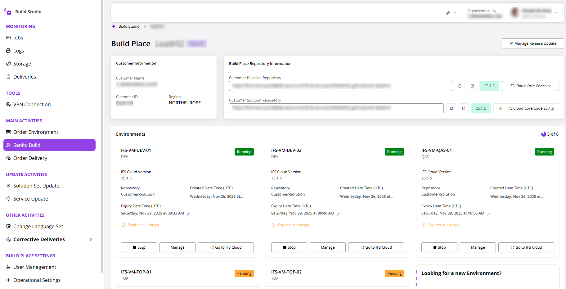Copy the Customer Solution Repository URL

click(451, 108)
